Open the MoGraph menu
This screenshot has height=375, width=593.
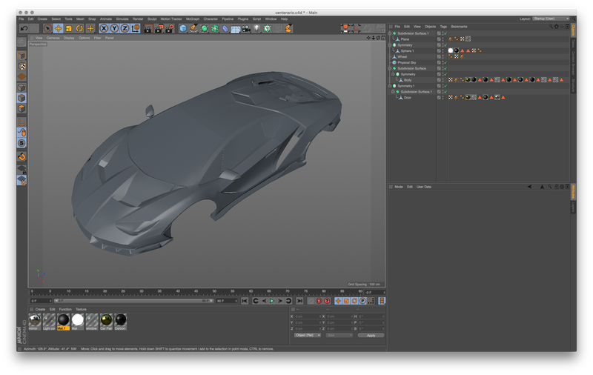tap(193, 19)
